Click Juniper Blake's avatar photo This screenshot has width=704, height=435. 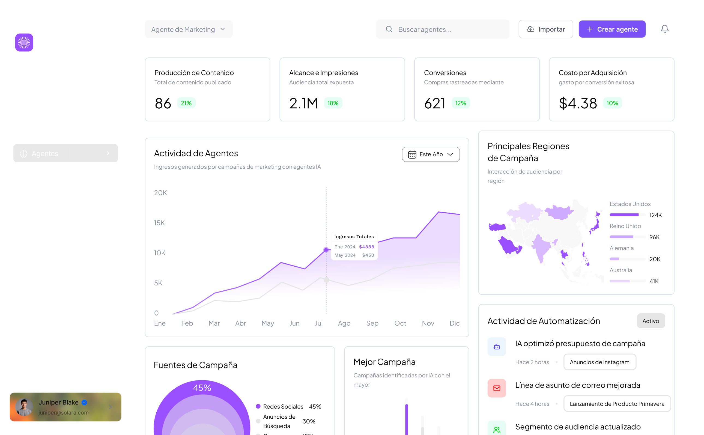tap(24, 407)
